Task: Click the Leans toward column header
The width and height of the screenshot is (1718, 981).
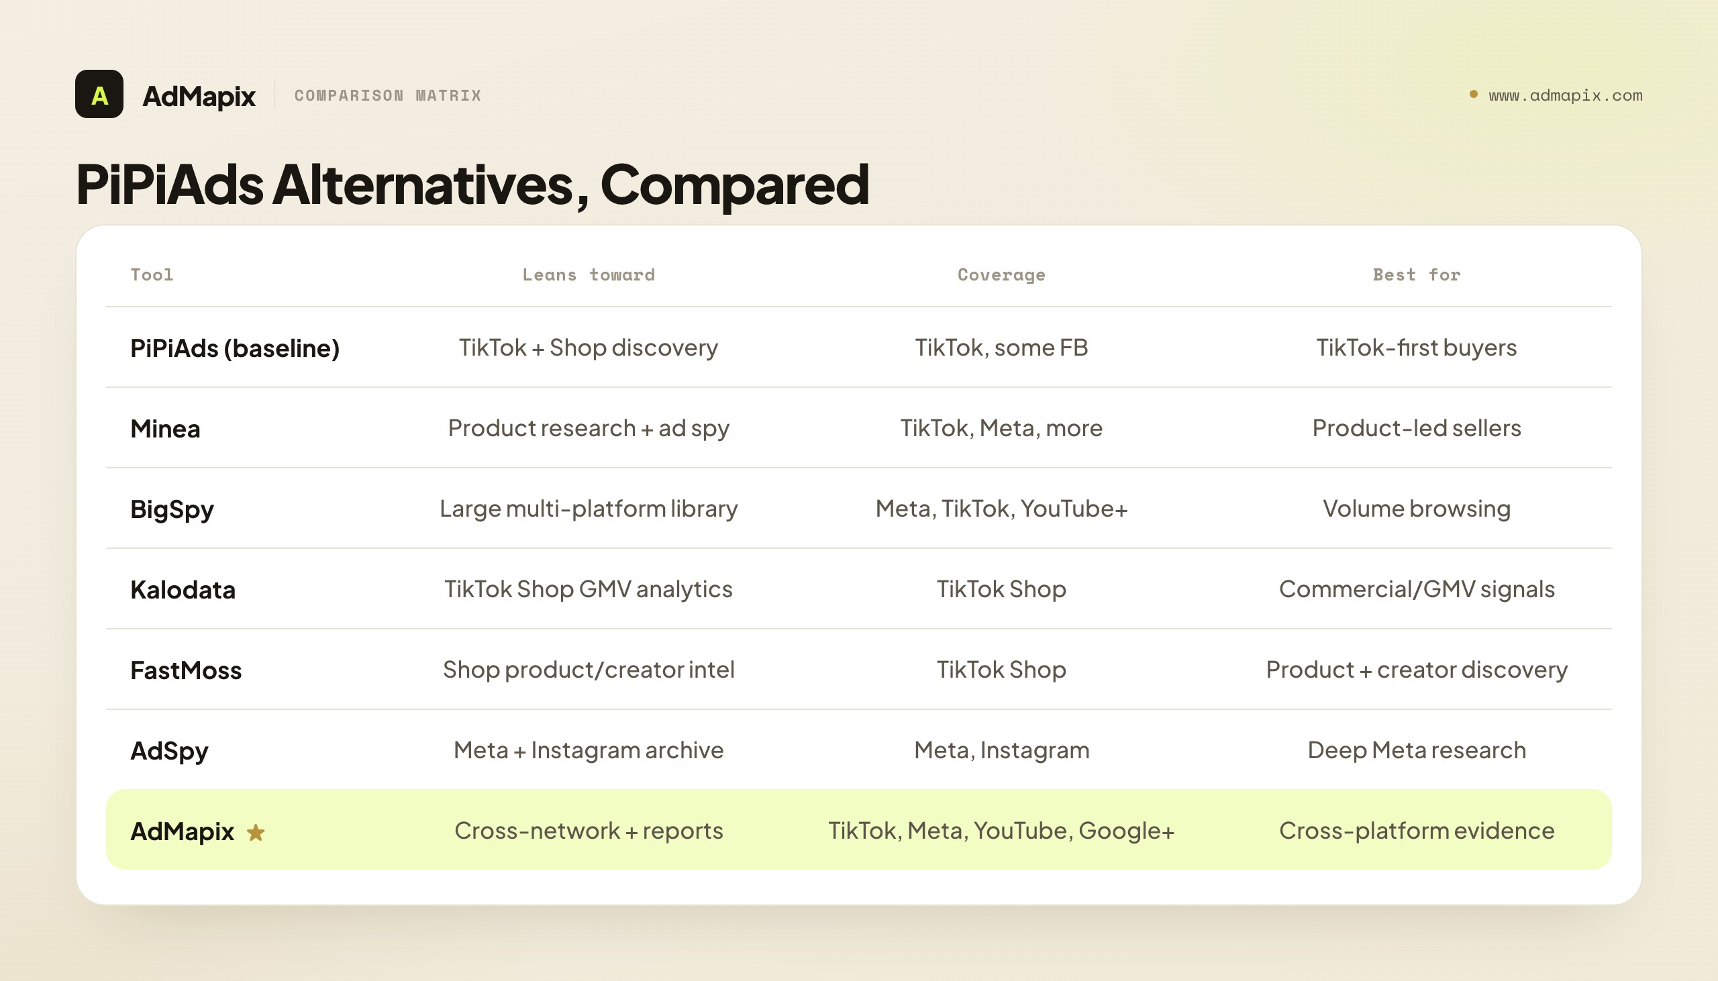Action: pyautogui.click(x=589, y=274)
